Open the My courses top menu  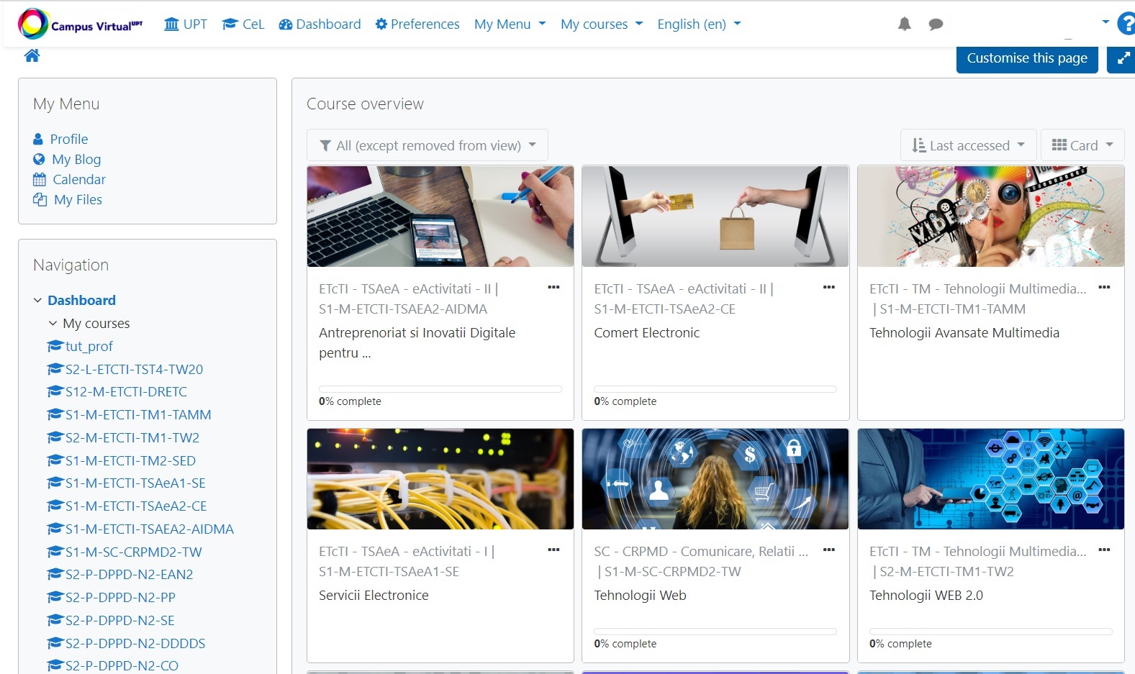pyautogui.click(x=601, y=24)
